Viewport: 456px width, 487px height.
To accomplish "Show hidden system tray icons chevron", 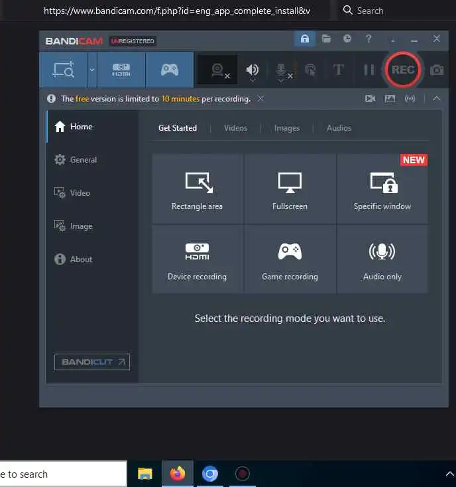I will (x=449, y=474).
